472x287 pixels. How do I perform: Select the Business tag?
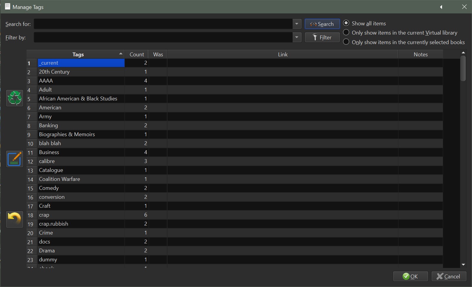click(x=81, y=152)
